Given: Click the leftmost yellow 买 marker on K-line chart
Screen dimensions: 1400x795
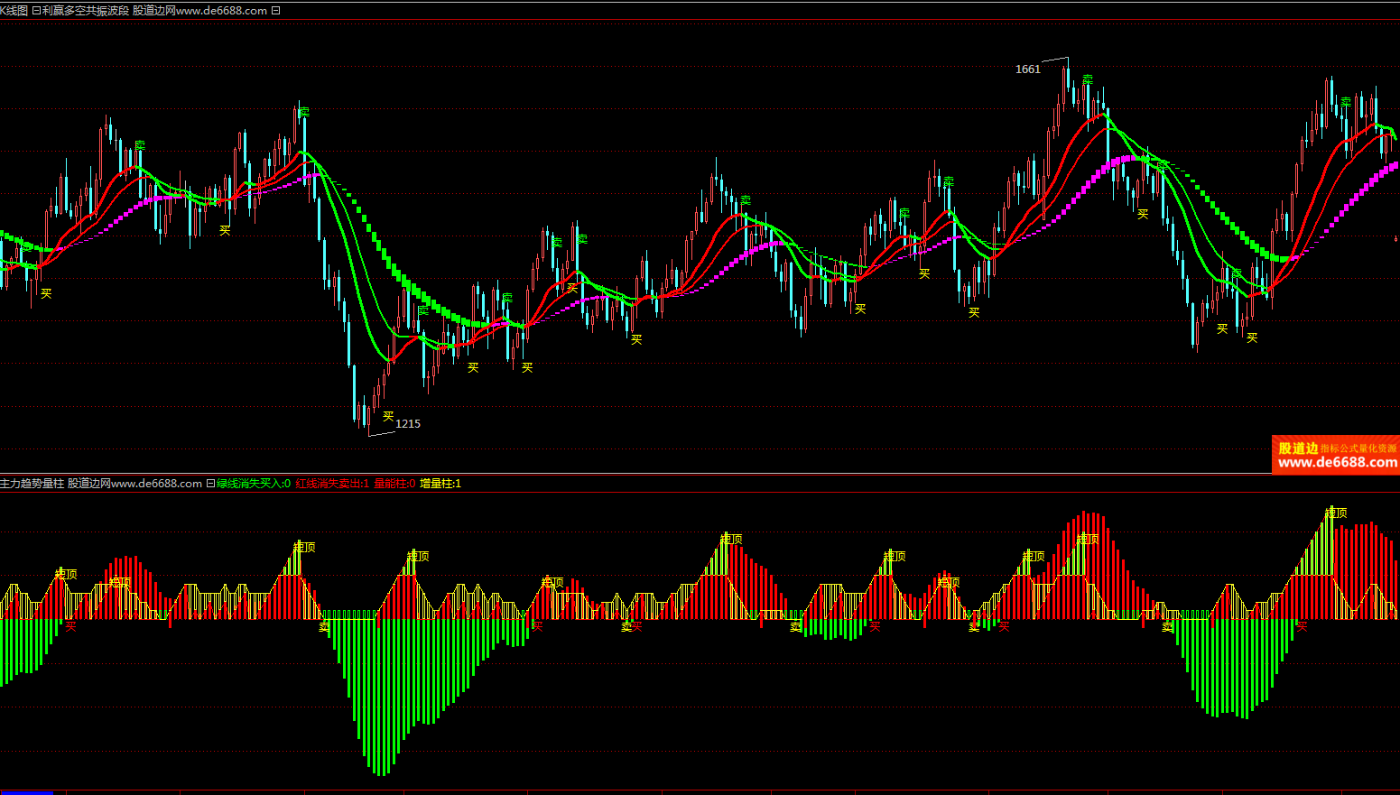Looking at the screenshot, I should [x=46, y=293].
